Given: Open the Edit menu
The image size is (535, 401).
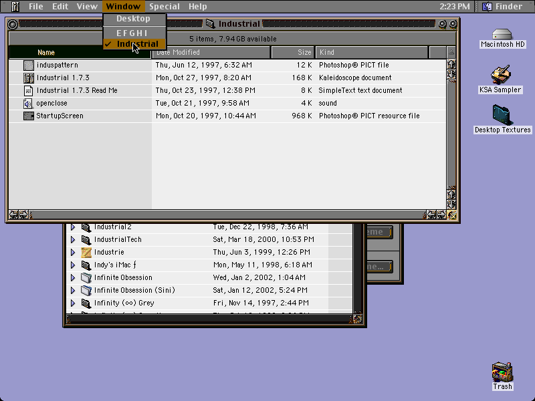Looking at the screenshot, I should 60,6.
